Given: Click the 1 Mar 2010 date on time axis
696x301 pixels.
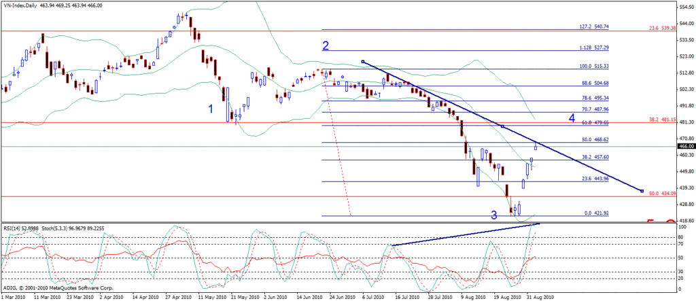Looking at the screenshot, I should (x=15, y=297).
